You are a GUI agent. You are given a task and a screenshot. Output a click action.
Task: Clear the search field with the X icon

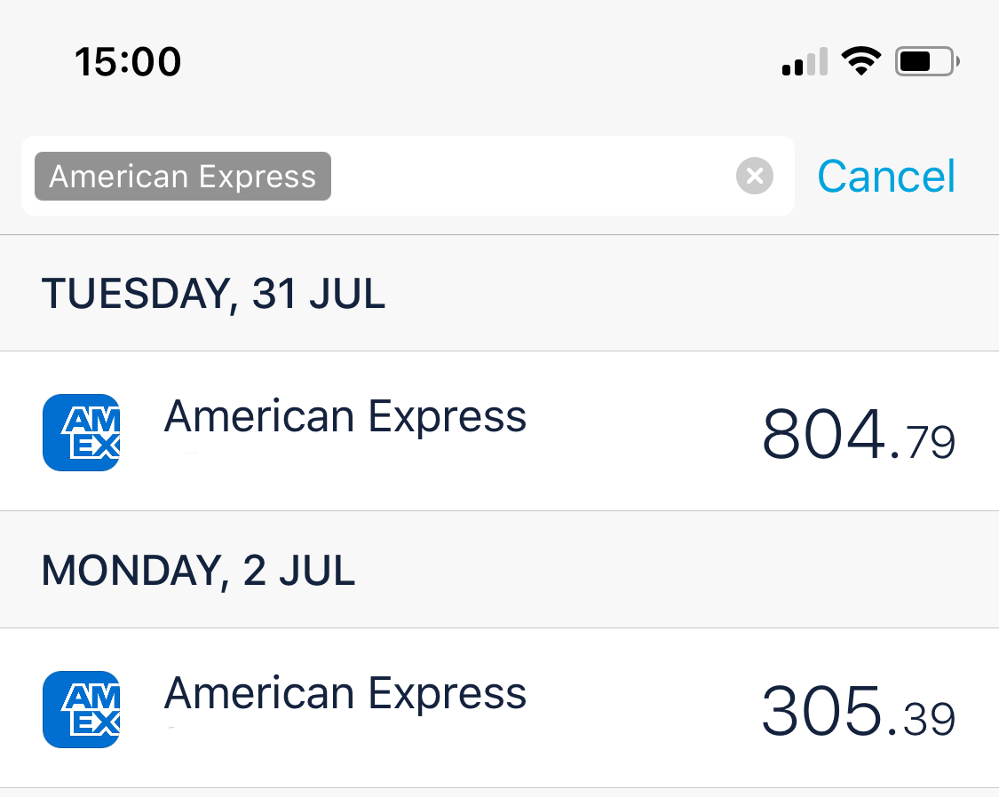pos(754,176)
